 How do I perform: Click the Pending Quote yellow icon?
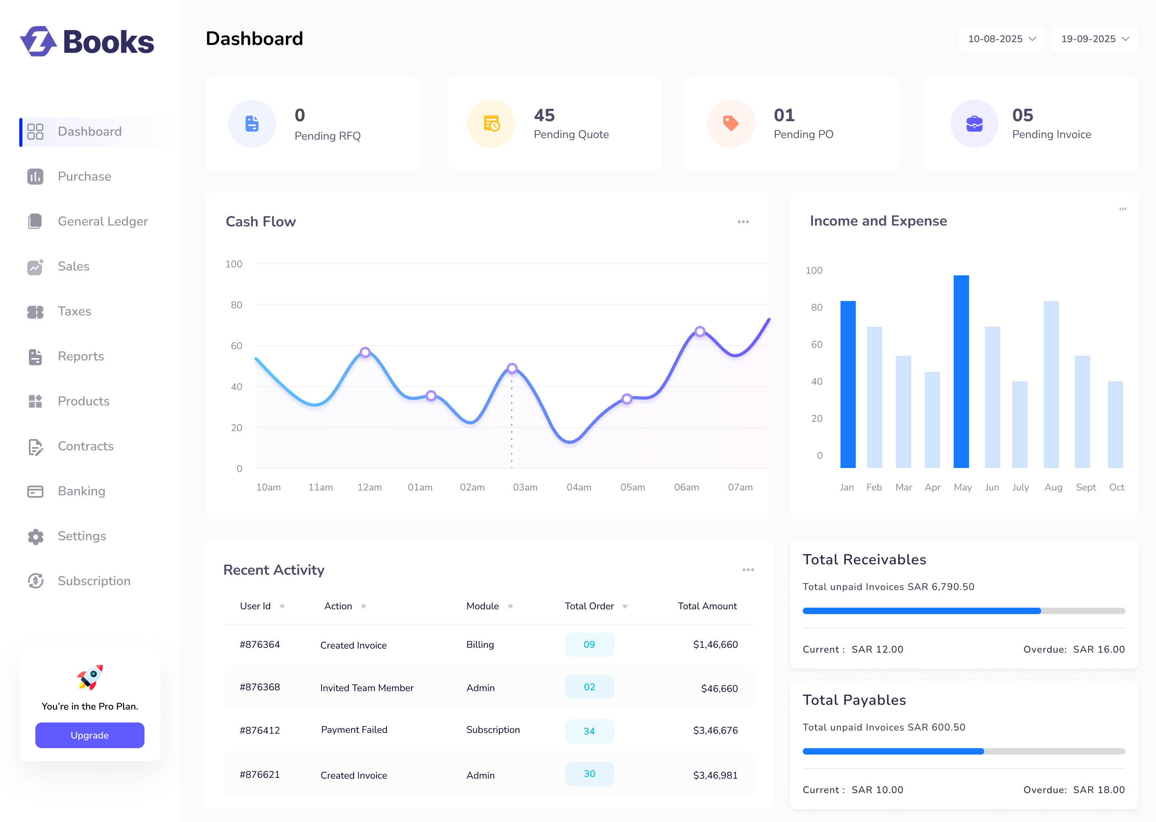click(x=491, y=124)
